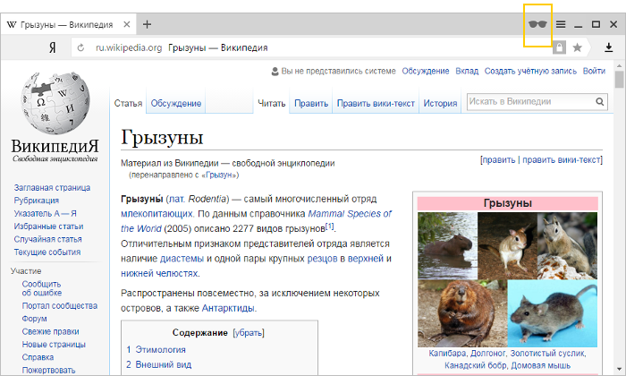Enable reader mode with the glasses icon
Image resolution: width=626 pixels, height=376 pixels.
pos(537,24)
